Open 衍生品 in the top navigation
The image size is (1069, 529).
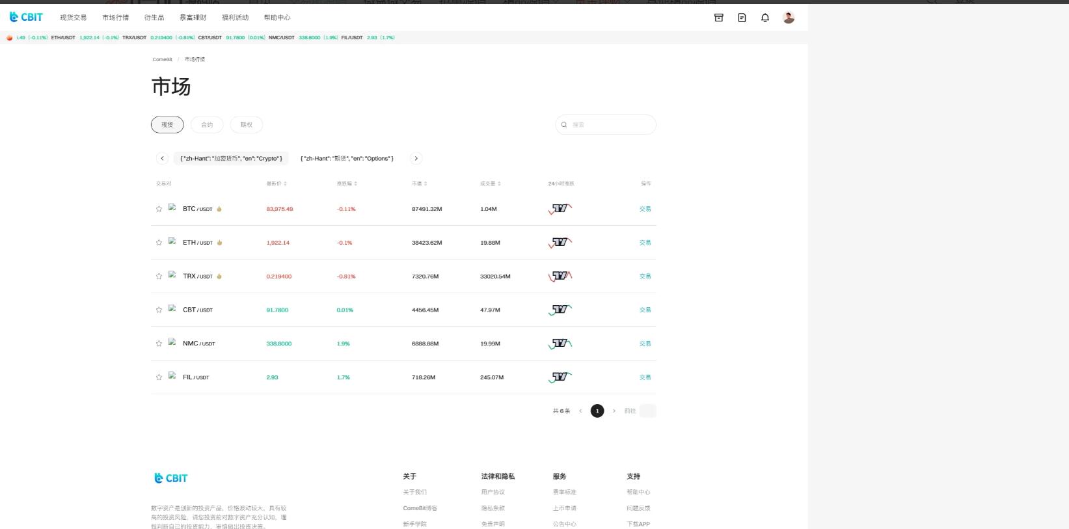(154, 18)
